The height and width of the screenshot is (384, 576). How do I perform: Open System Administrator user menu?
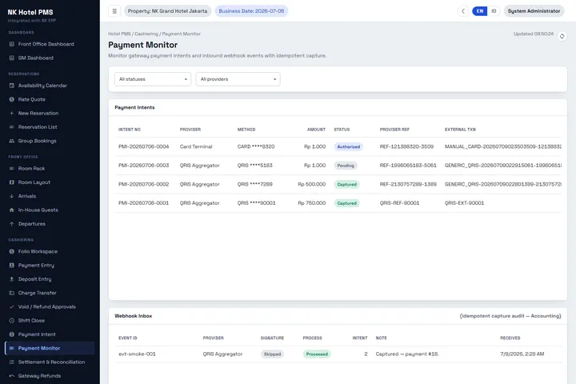(x=534, y=11)
